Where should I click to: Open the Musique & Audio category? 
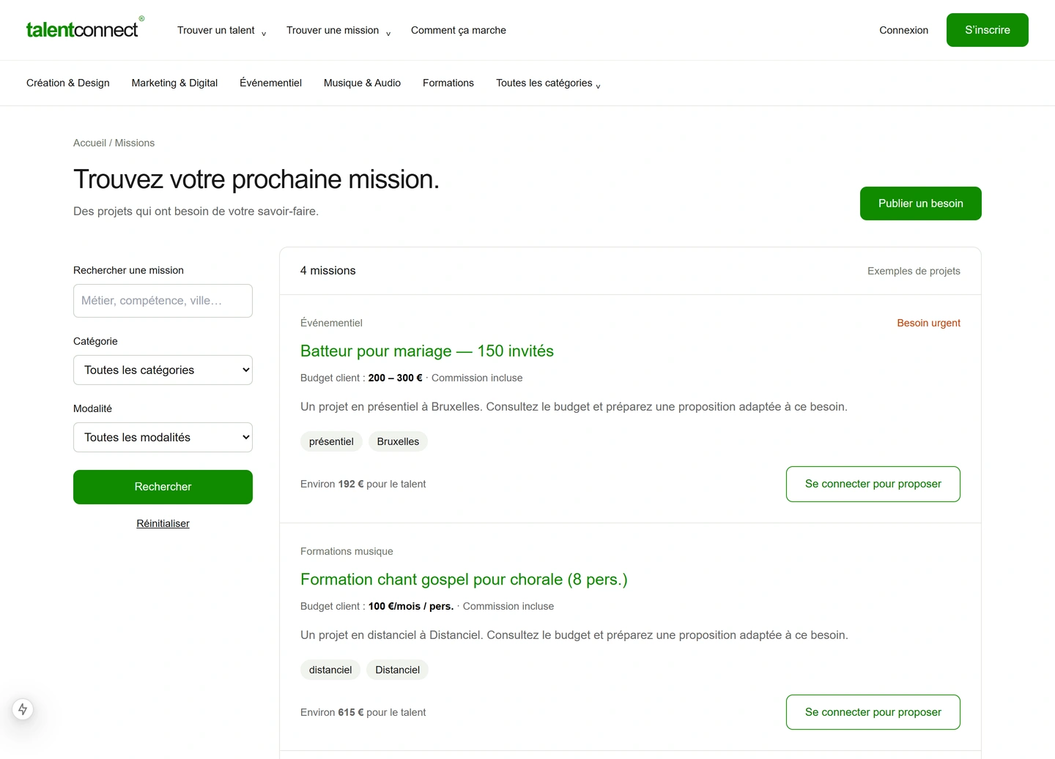[x=362, y=83]
